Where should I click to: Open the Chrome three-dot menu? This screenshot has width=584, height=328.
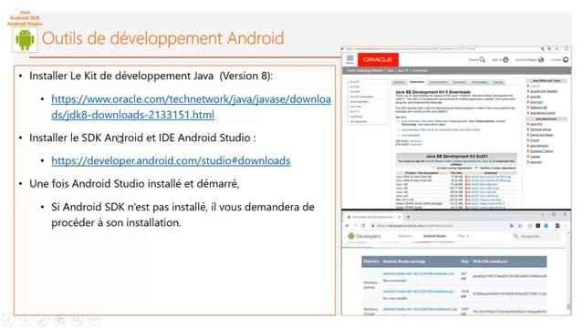pyautogui.click(x=566, y=226)
